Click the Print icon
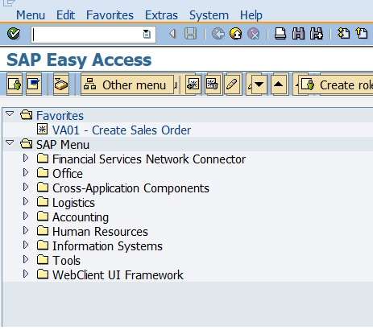Viewport: 373px width, 330px height. point(280,34)
